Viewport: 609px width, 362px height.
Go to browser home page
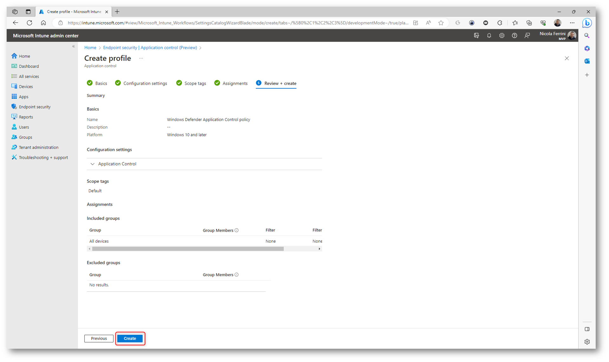[43, 23]
